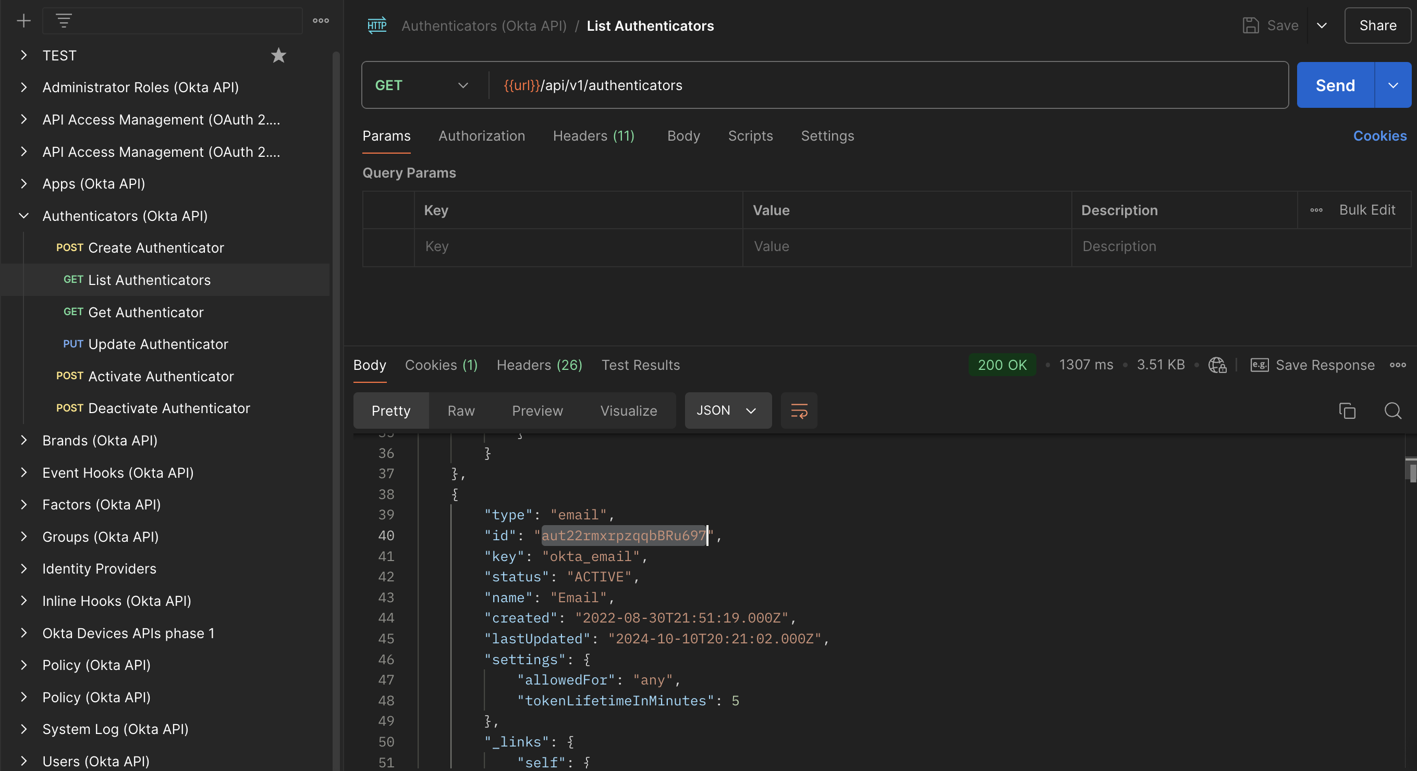Switch to the Authorization tab

[x=481, y=136]
